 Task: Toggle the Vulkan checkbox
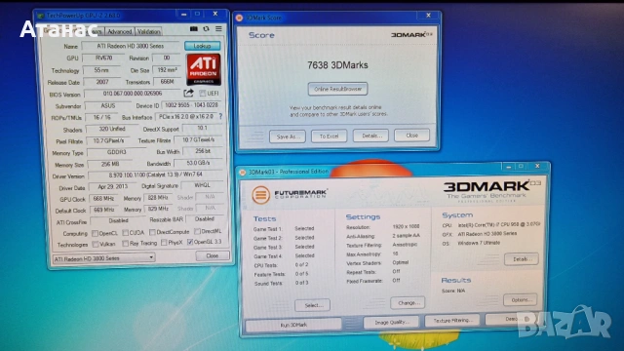point(96,244)
